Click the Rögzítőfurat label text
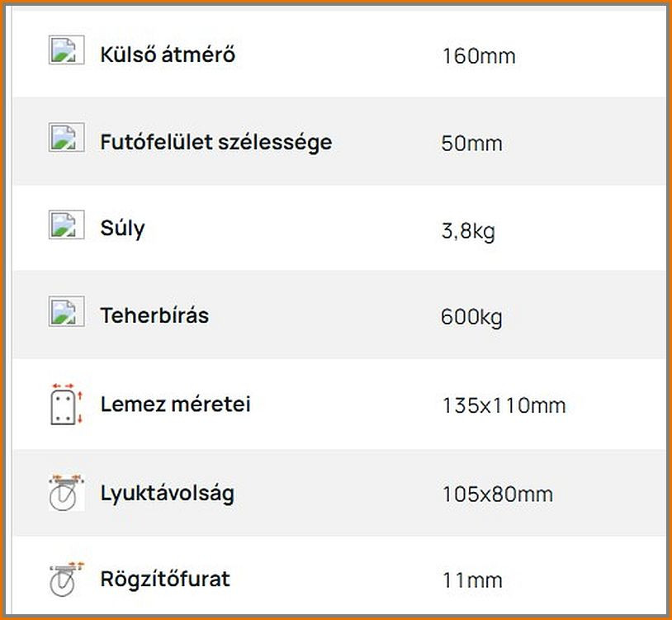Image resolution: width=672 pixels, height=620 pixels. click(165, 580)
